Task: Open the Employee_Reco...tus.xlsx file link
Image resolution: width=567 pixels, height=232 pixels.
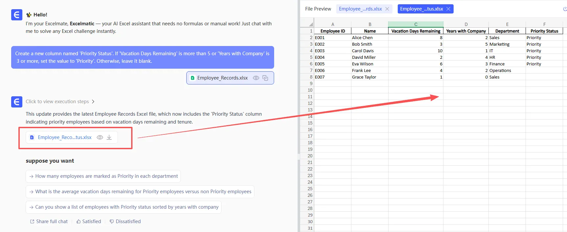Action: coord(64,137)
